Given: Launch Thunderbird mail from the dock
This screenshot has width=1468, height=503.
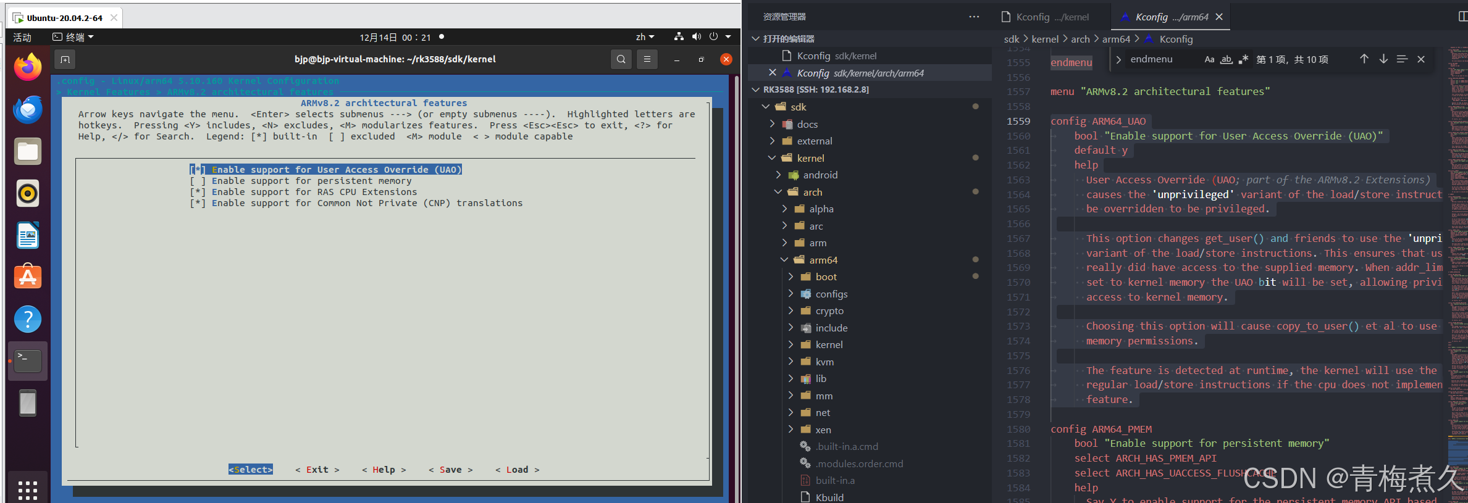Looking at the screenshot, I should point(28,109).
